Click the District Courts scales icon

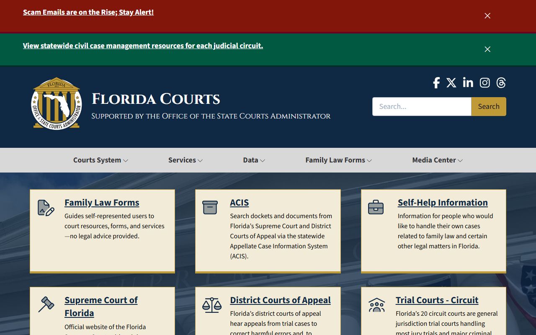tap(211, 305)
